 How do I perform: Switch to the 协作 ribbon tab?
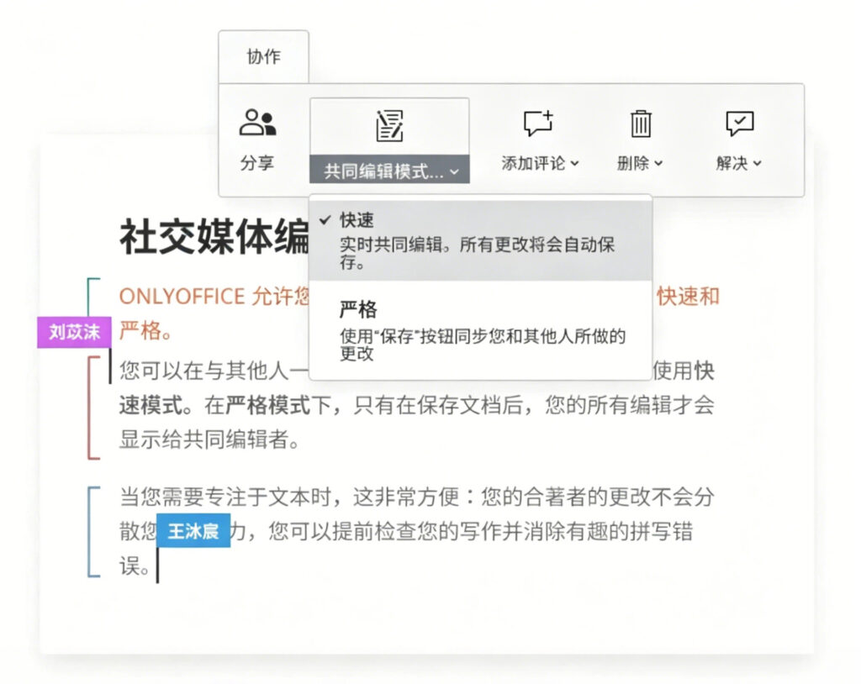click(x=263, y=57)
